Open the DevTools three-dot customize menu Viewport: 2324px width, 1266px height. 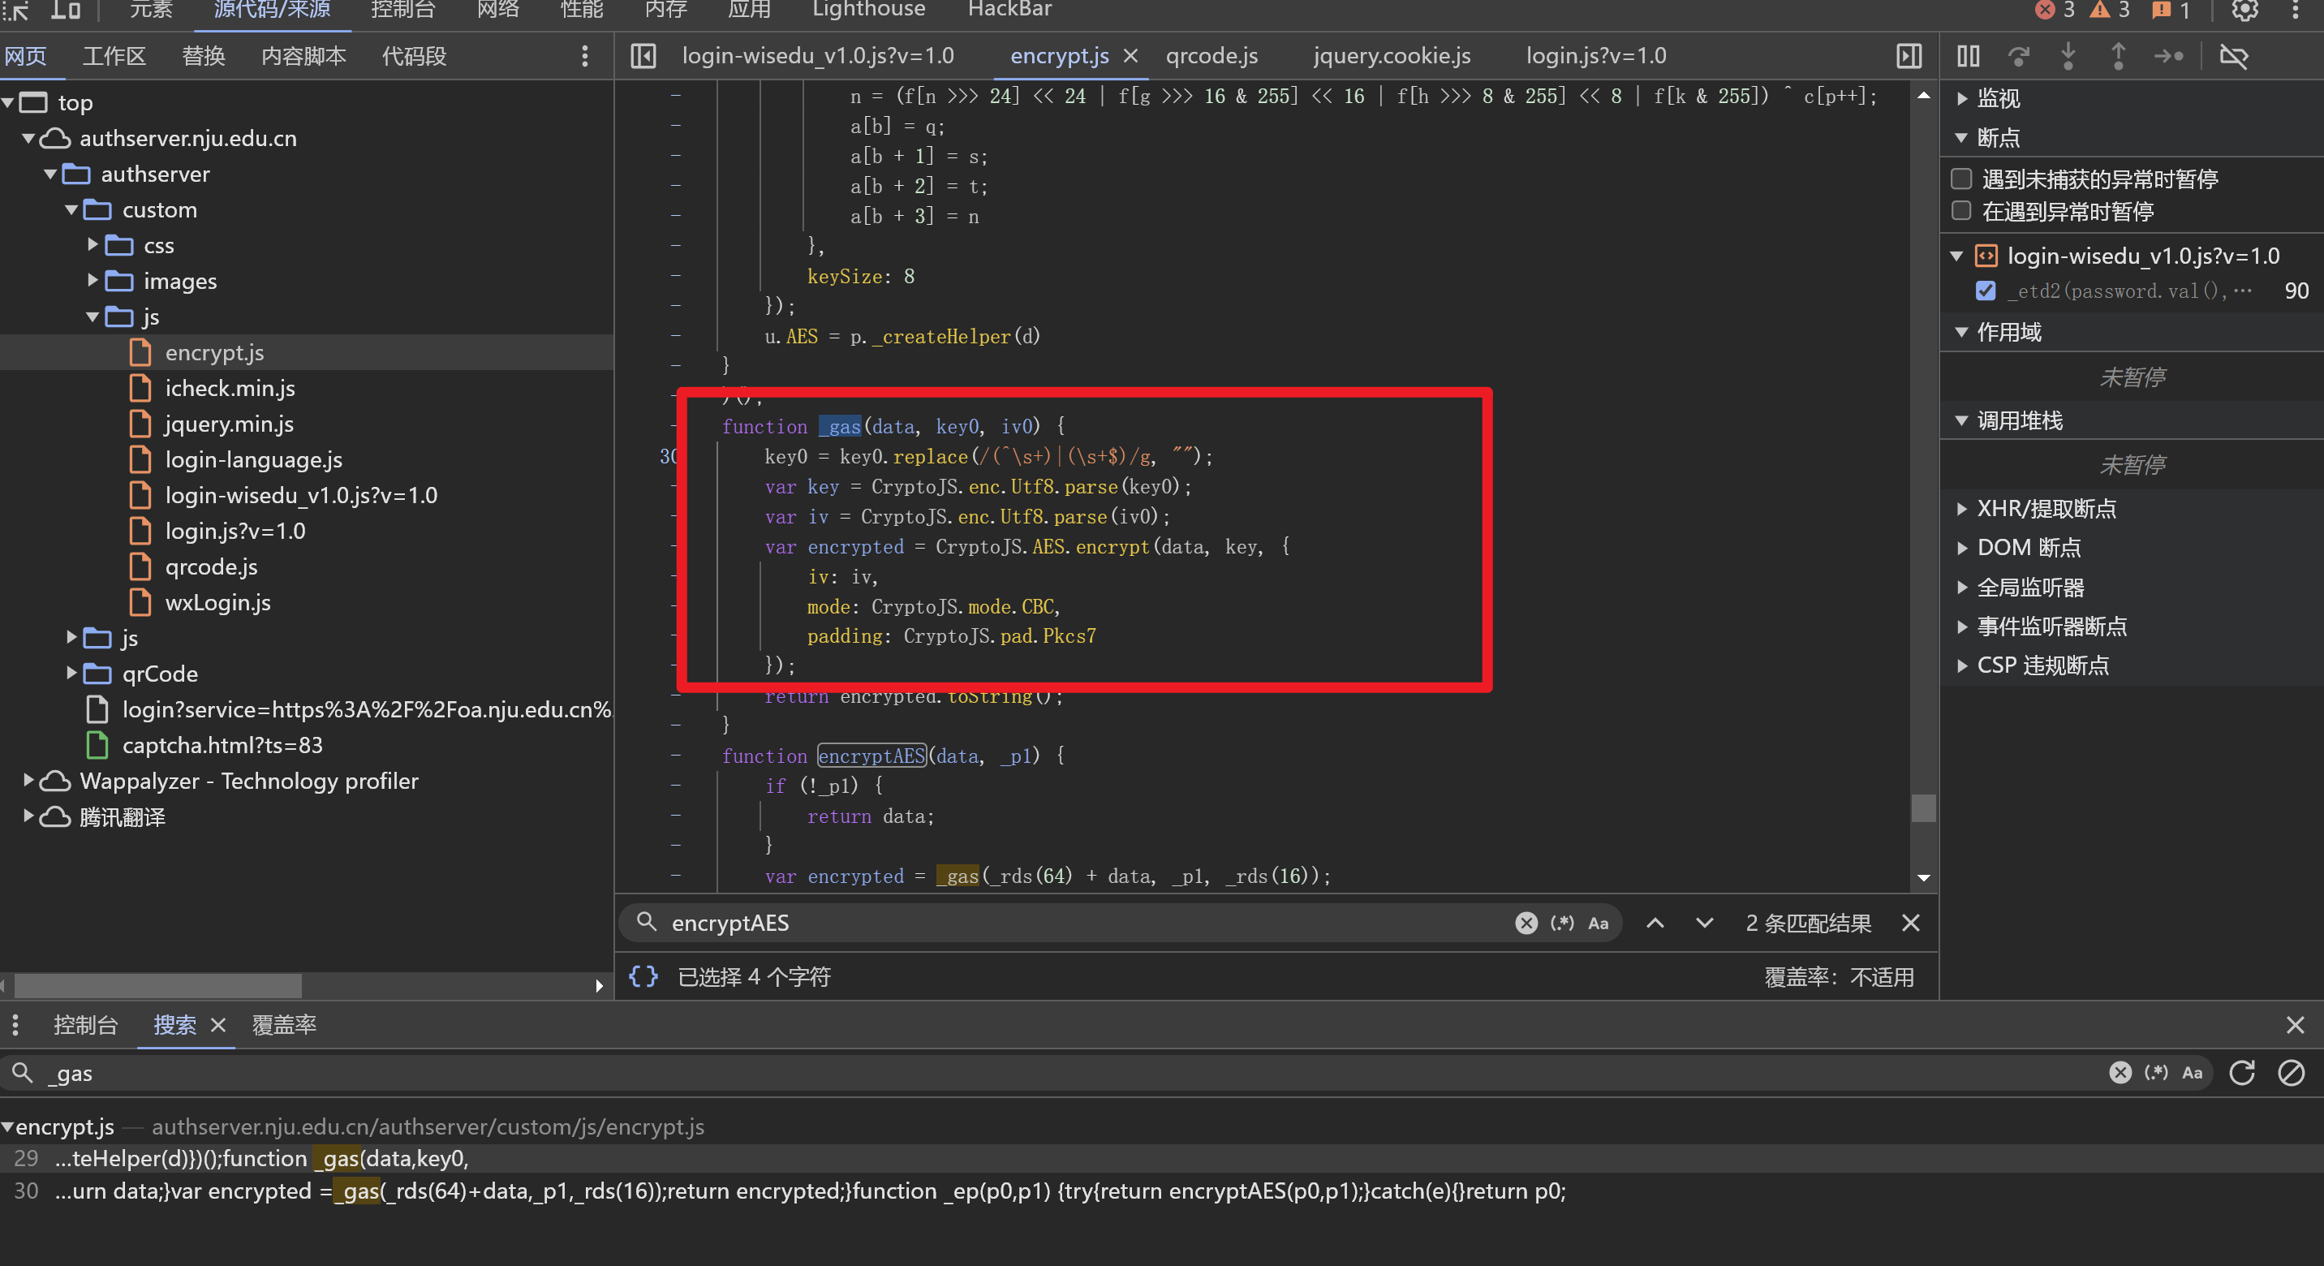[2296, 10]
